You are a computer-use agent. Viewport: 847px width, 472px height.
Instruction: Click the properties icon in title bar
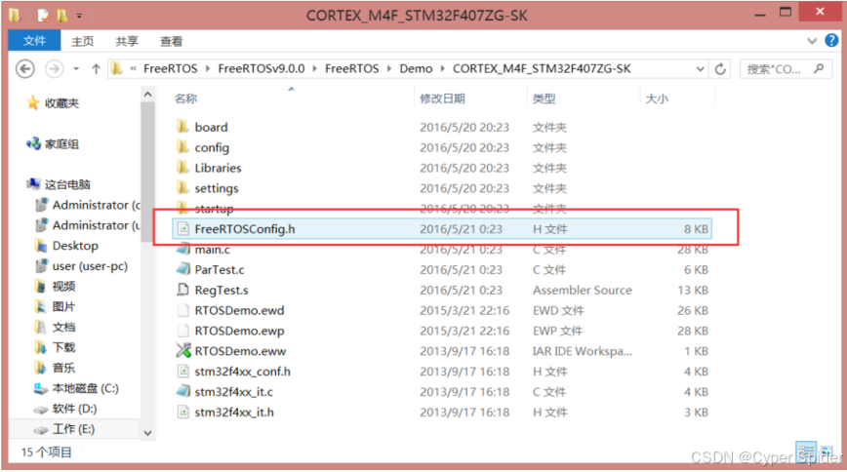point(43,16)
